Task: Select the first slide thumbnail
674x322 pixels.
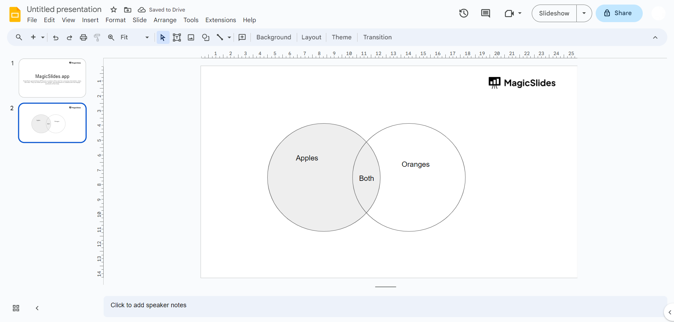Action: point(52,78)
